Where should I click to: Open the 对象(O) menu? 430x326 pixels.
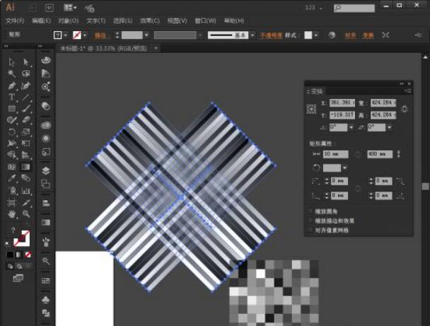(x=69, y=21)
